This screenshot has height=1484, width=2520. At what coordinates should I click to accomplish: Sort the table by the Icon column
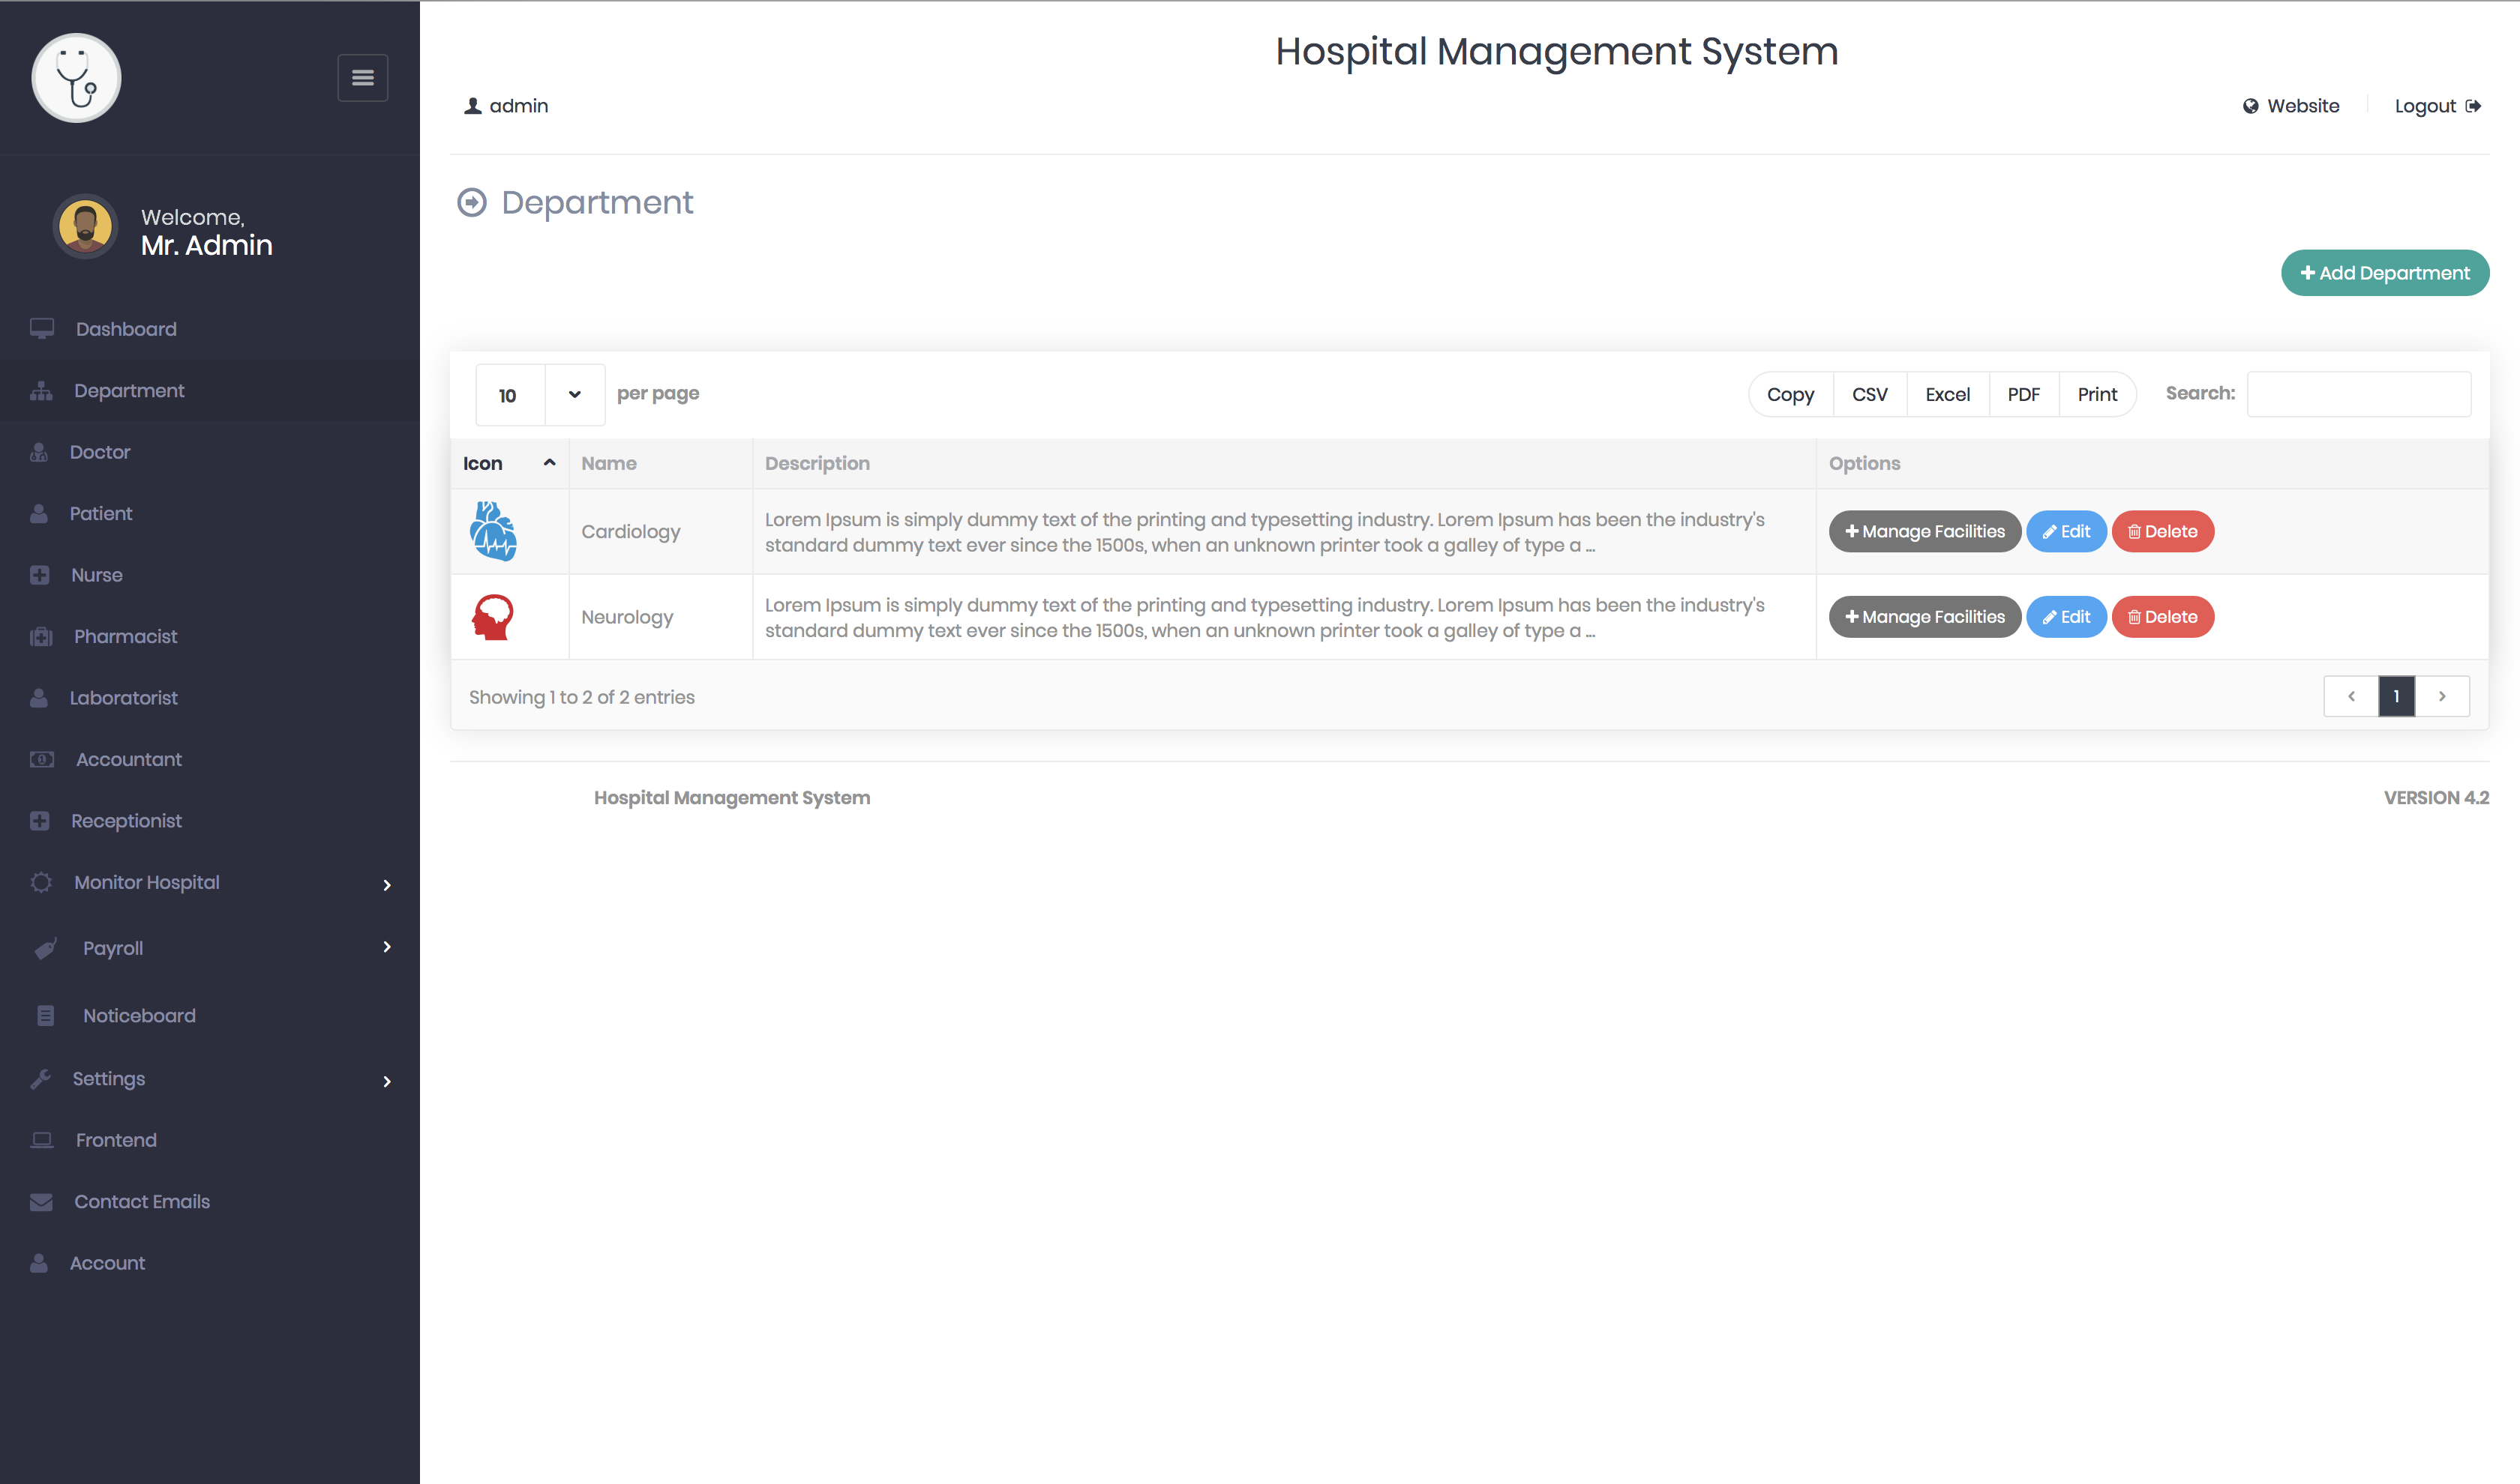(509, 463)
